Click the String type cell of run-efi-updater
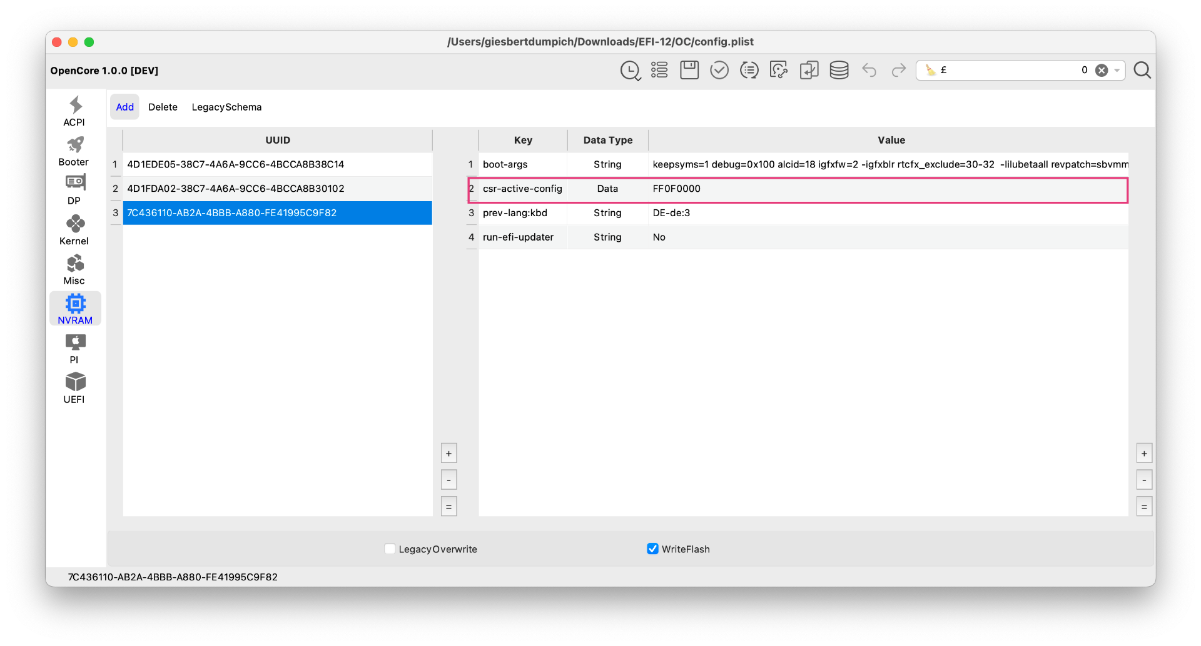This screenshot has height=646, width=1201. [x=608, y=237]
